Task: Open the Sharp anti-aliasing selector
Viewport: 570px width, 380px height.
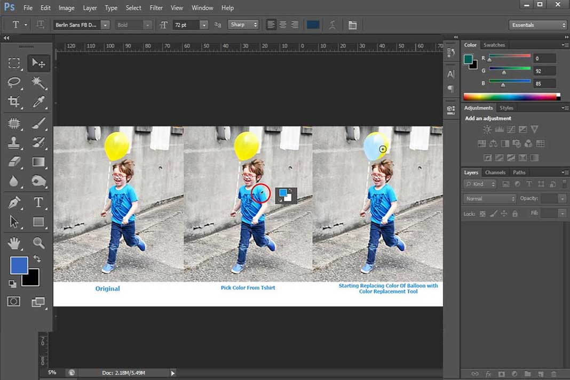Action: point(243,24)
